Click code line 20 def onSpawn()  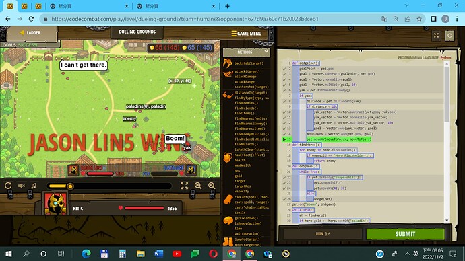[x=305, y=166]
